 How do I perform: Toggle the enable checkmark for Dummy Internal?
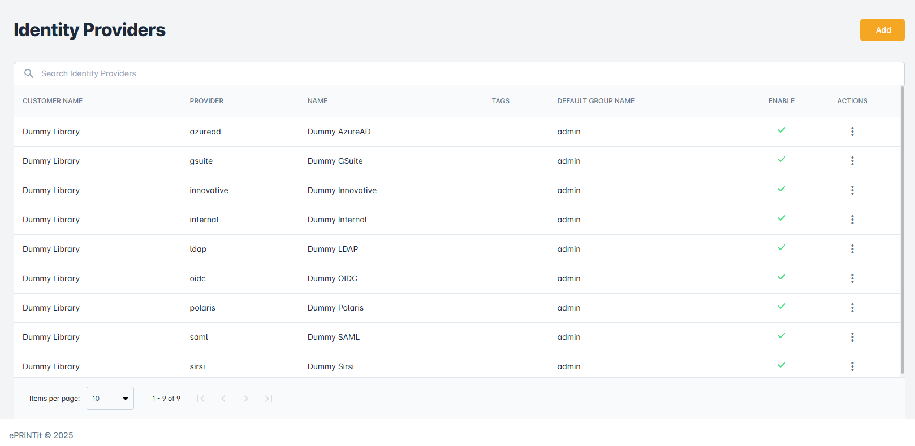(x=781, y=218)
